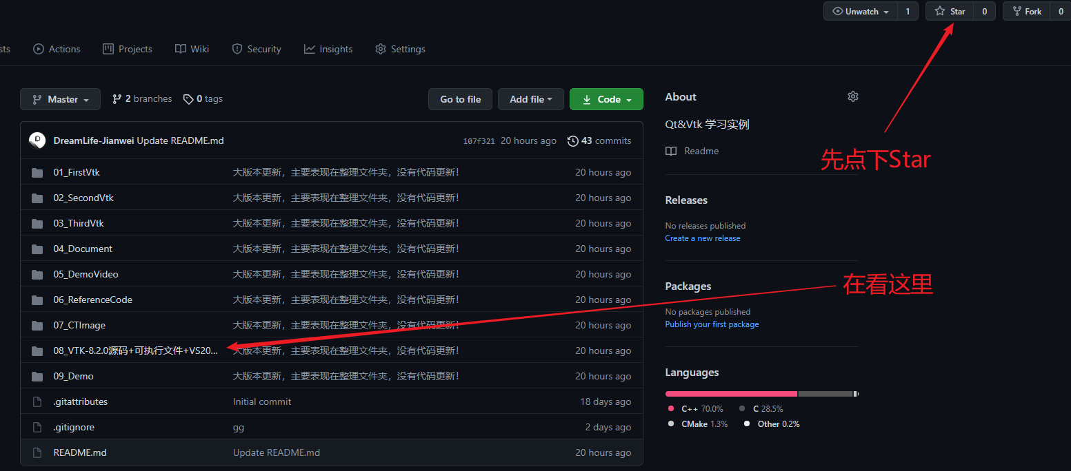Open the 08_VTK-8.2.0 source folder

click(136, 350)
